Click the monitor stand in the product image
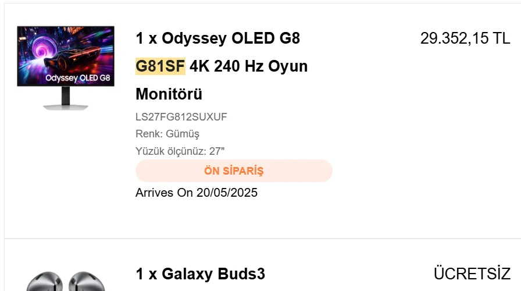This screenshot has width=521, height=291. pyautogui.click(x=66, y=99)
